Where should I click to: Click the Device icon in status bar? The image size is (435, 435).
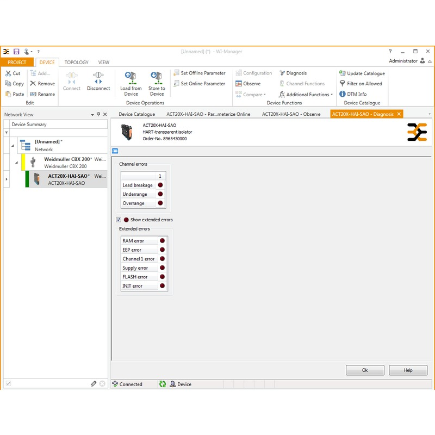(172, 384)
